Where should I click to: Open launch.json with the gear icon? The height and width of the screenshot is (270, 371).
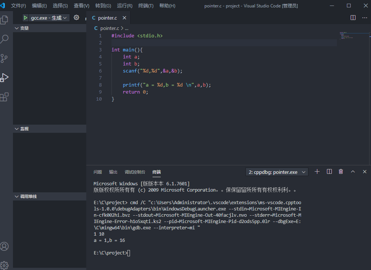76,17
